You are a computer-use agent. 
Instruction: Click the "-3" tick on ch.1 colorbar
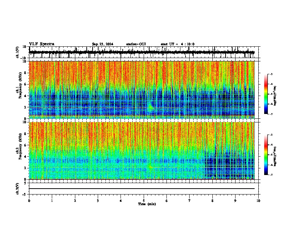coord(271,74)
